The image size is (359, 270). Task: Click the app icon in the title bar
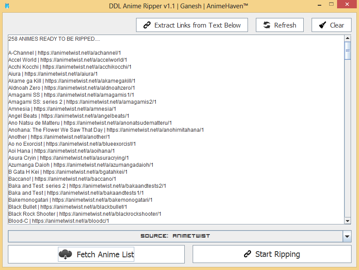click(7, 6)
